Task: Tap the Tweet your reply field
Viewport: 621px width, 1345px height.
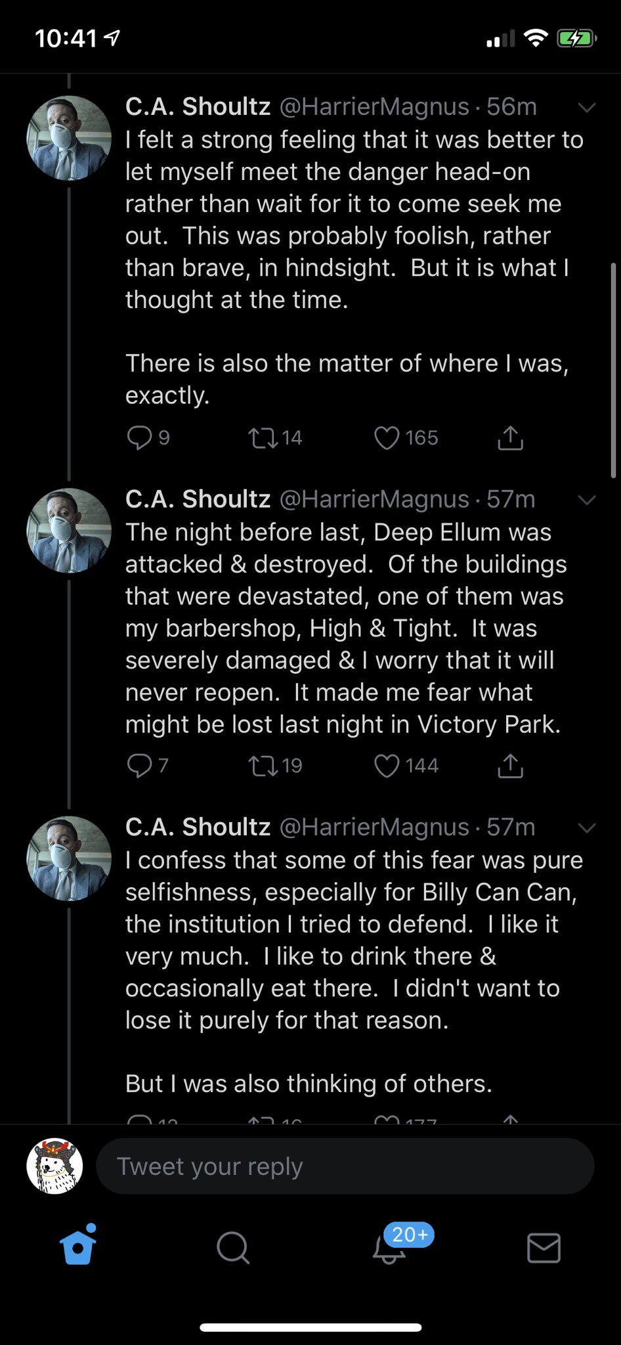Action: (345, 1166)
